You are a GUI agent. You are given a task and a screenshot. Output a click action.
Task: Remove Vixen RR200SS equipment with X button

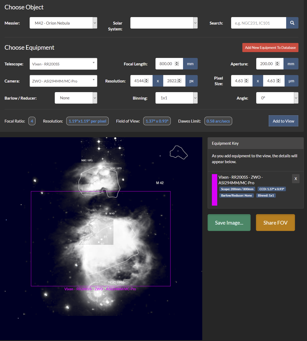[296, 179]
